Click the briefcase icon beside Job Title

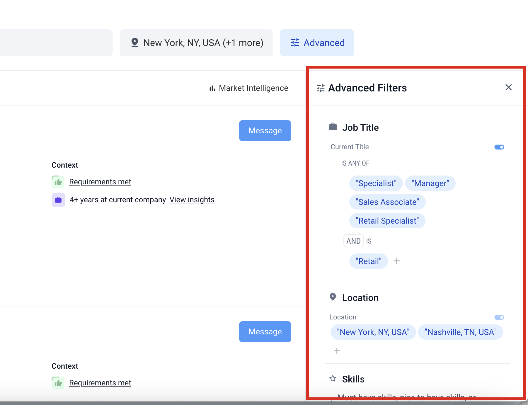tap(333, 127)
